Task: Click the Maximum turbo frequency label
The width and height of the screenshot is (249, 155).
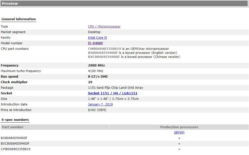Action: tap(21, 71)
